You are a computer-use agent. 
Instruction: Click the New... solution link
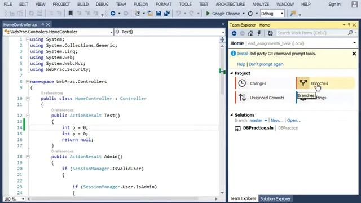point(277,120)
